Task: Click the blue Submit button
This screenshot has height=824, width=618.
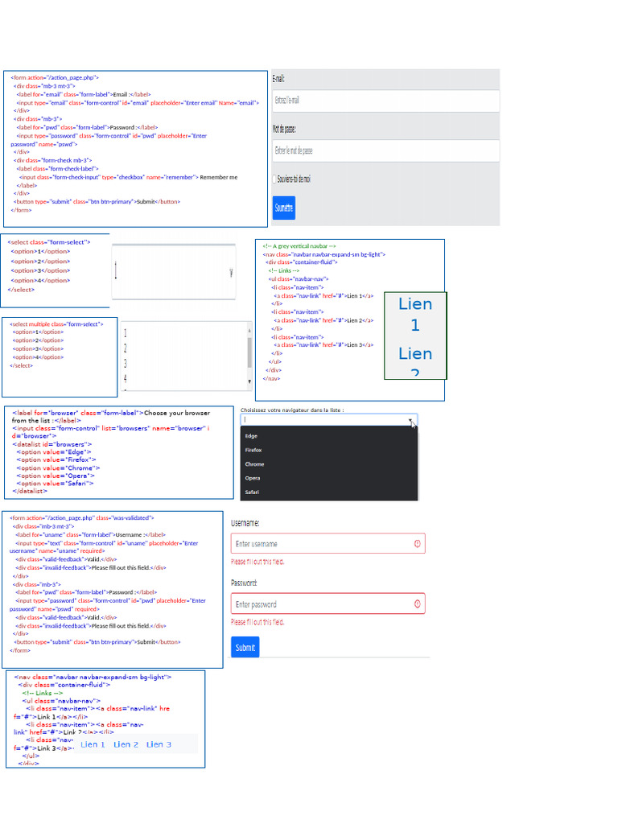Action: coord(245,648)
